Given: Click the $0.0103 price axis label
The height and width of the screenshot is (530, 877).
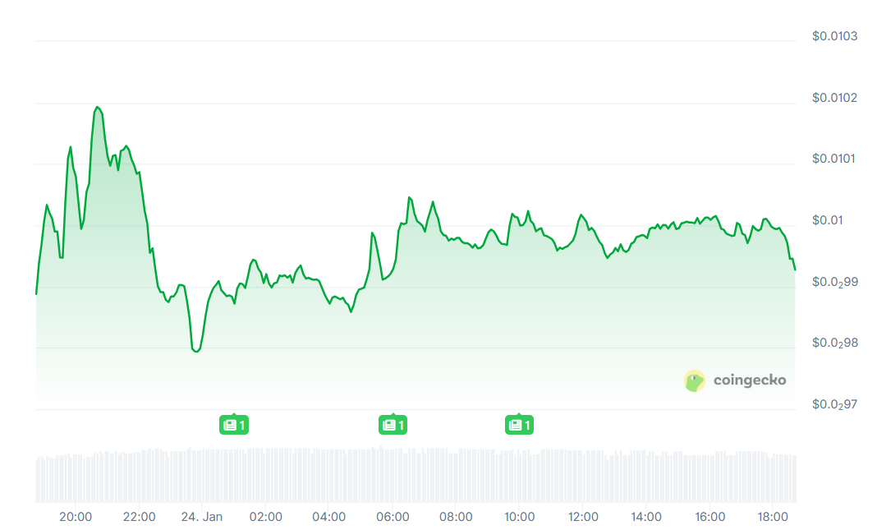Looking at the screenshot, I should pyautogui.click(x=834, y=36).
